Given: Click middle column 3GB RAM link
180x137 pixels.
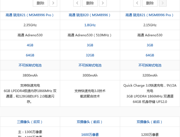Looking at the screenshot, I should pyautogui.click(x=90, y=45).
